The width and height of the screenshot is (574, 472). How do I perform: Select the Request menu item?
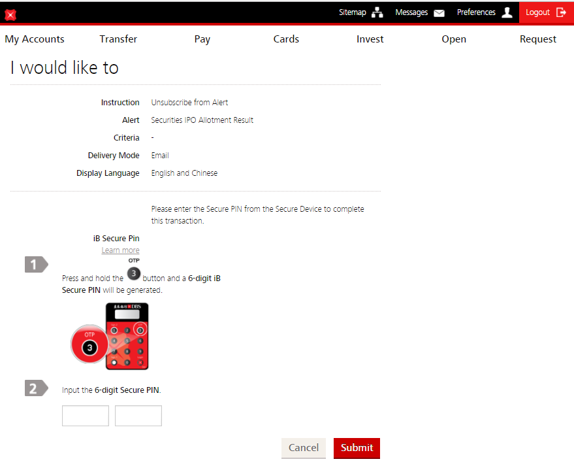click(538, 39)
